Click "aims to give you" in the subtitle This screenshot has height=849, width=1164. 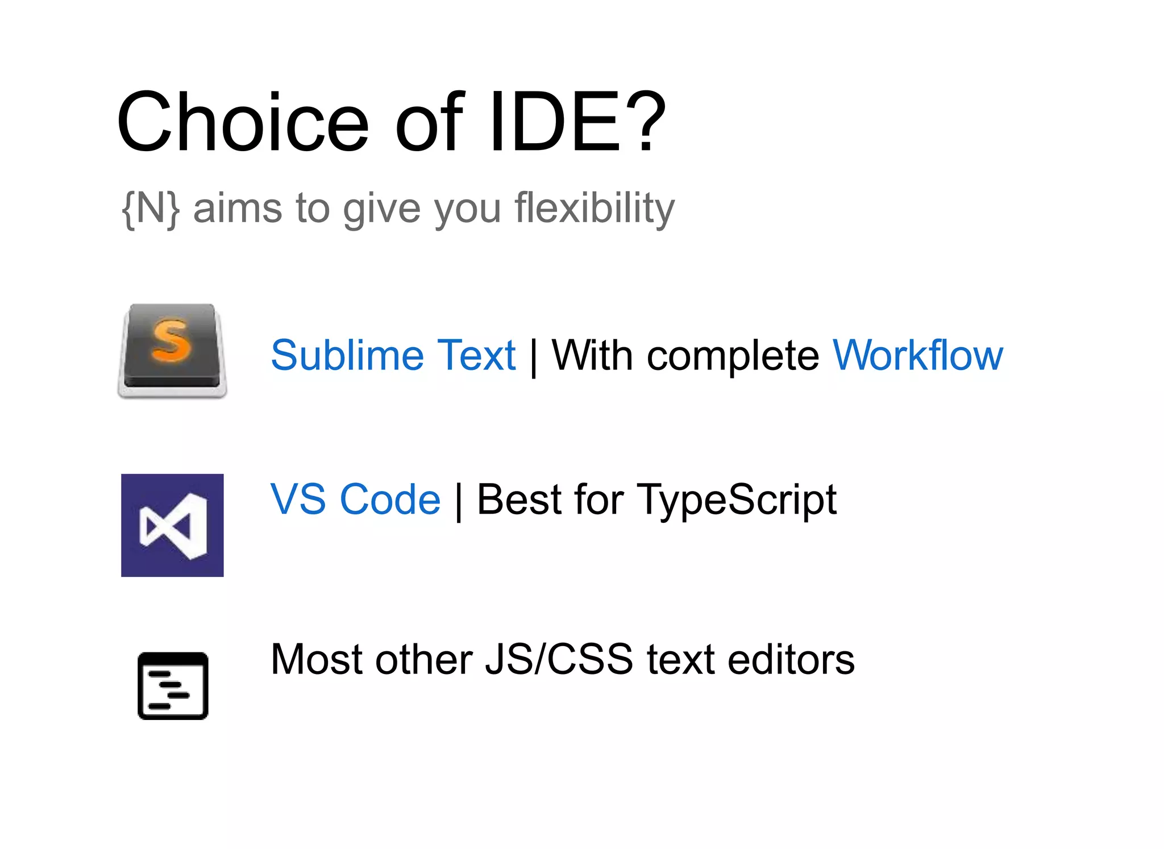[x=347, y=209]
